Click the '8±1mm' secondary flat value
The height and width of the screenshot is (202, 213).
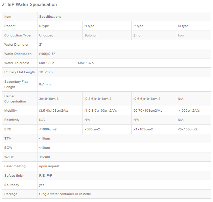pos(45,84)
